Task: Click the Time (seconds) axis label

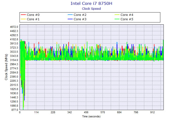Action: [91, 117]
